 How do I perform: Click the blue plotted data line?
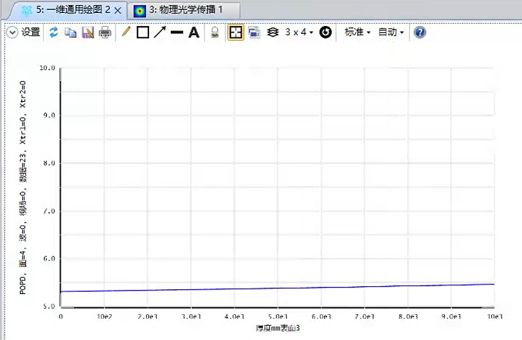click(277, 288)
